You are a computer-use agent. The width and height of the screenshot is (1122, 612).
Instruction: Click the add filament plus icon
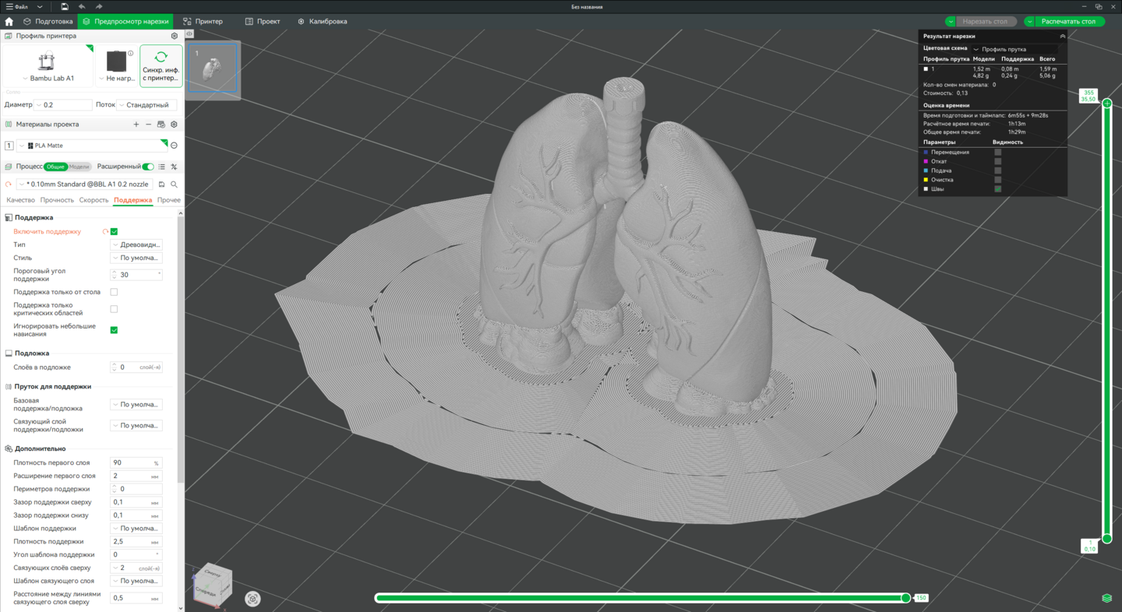click(136, 125)
